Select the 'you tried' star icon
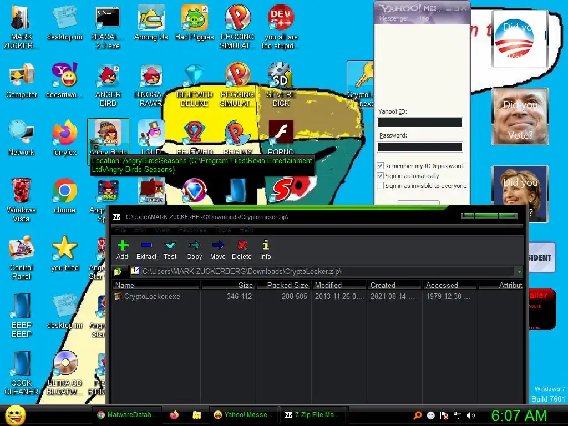The image size is (568, 426). pos(64,253)
